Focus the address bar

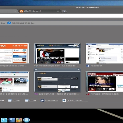(61, 16)
